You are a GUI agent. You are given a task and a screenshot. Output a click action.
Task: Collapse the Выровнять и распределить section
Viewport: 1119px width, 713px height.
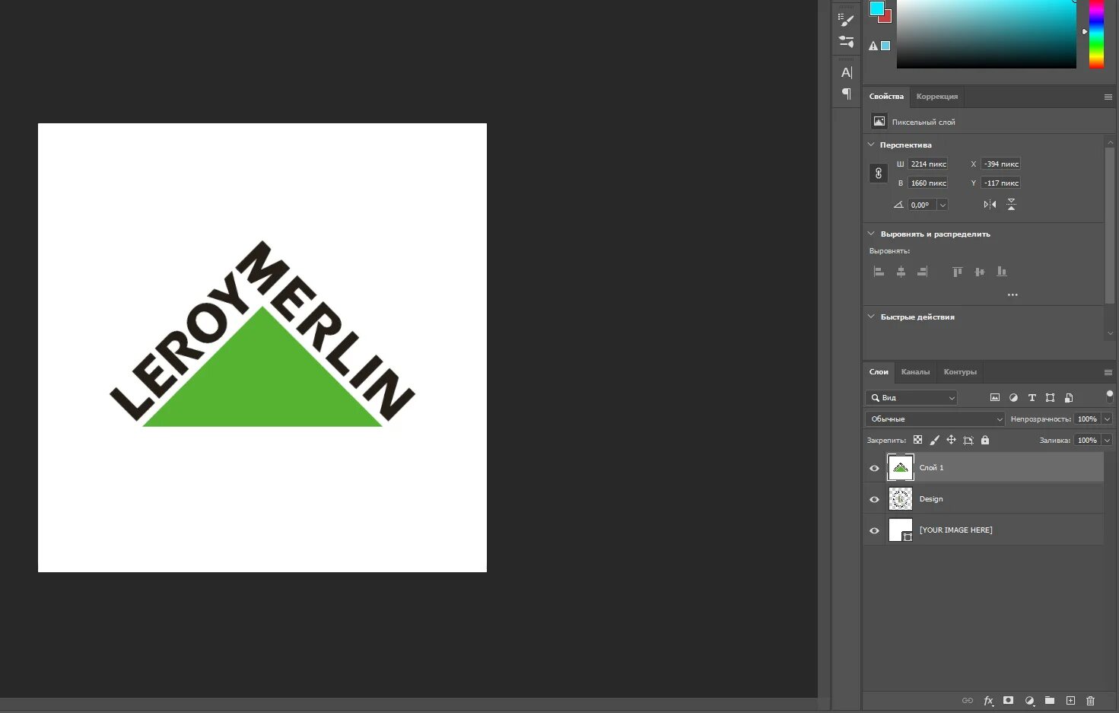(871, 234)
